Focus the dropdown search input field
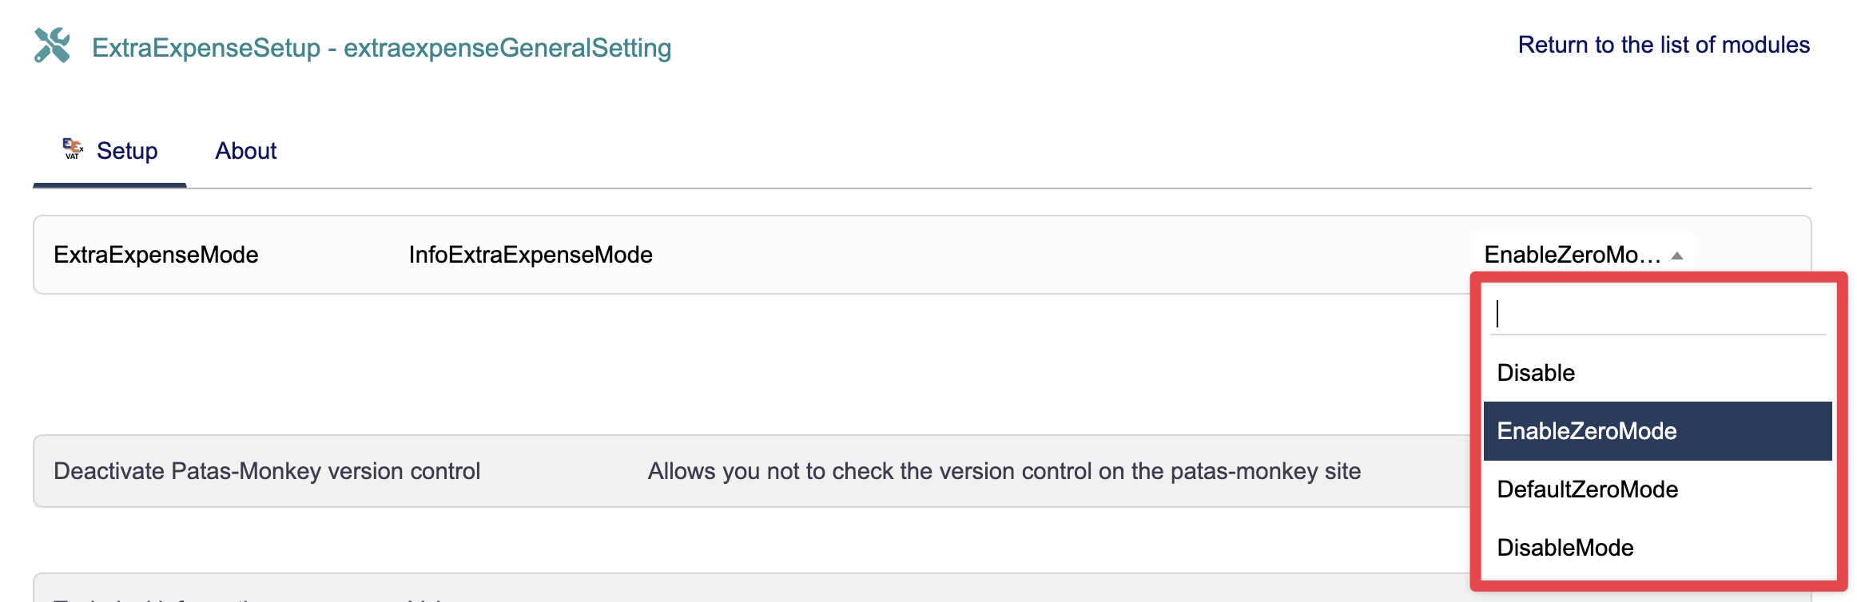Screen dimensions: 1857x602 pyautogui.click(x=1656, y=314)
